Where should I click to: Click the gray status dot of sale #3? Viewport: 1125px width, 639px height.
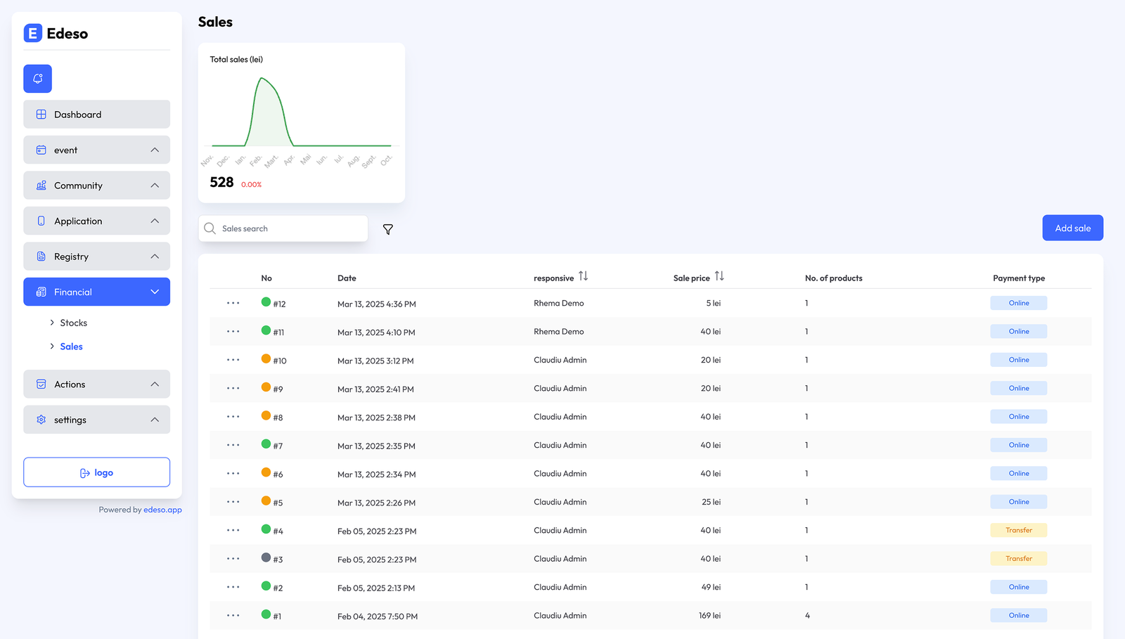click(x=266, y=557)
